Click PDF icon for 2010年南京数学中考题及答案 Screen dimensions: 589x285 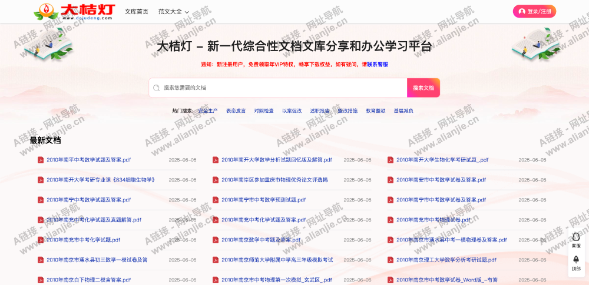click(216, 240)
